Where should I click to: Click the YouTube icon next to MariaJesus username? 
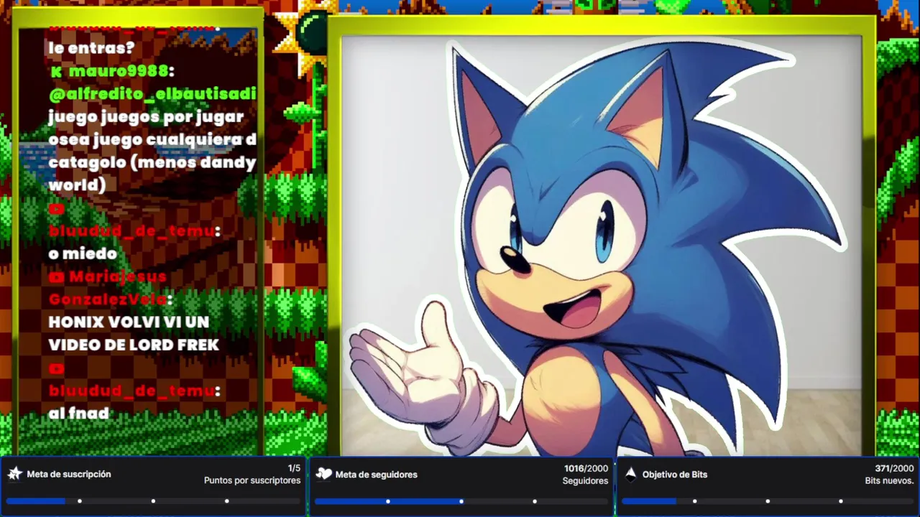point(57,277)
